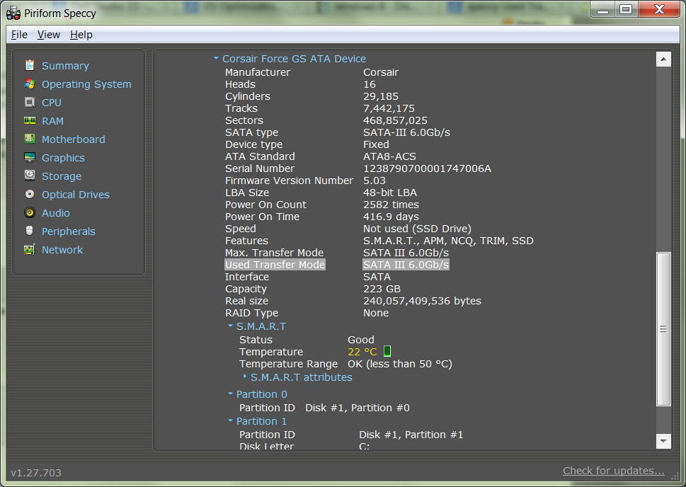
Task: Collapse the S.M.A.R.T section
Action: (x=230, y=326)
